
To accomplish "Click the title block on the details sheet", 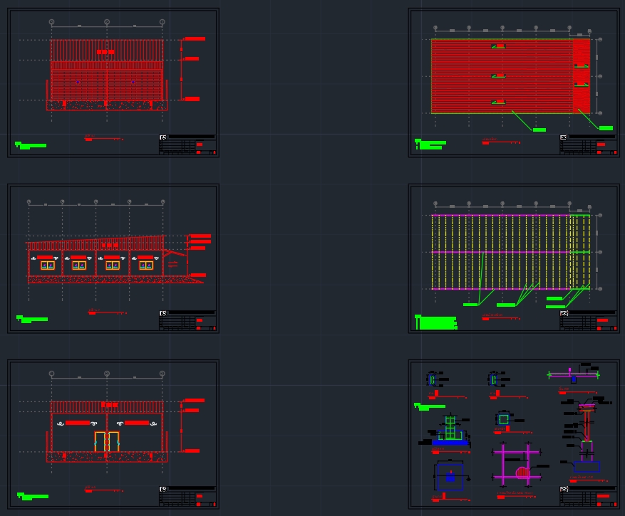I will coord(589,497).
